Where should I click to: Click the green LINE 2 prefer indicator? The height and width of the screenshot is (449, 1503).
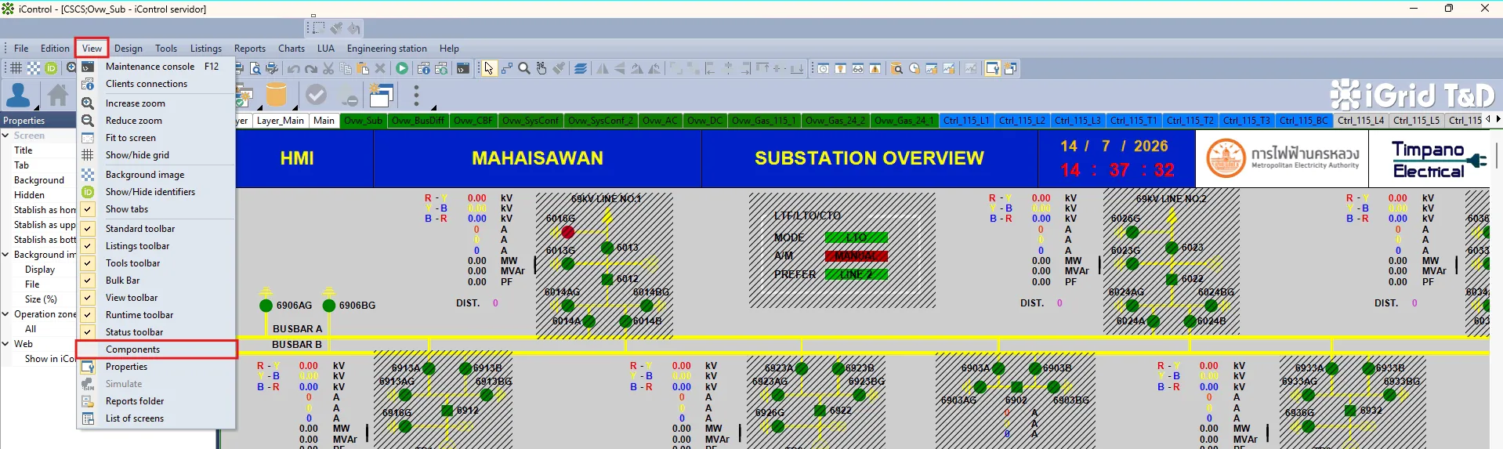point(857,274)
